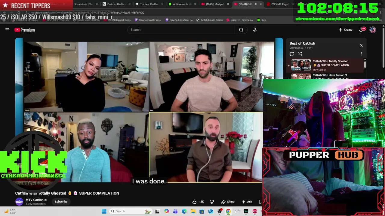Open Microsoft Teams taskbar icon
Image resolution: width=385 pixels, height=216 pixels.
pyautogui.click(x=175, y=211)
